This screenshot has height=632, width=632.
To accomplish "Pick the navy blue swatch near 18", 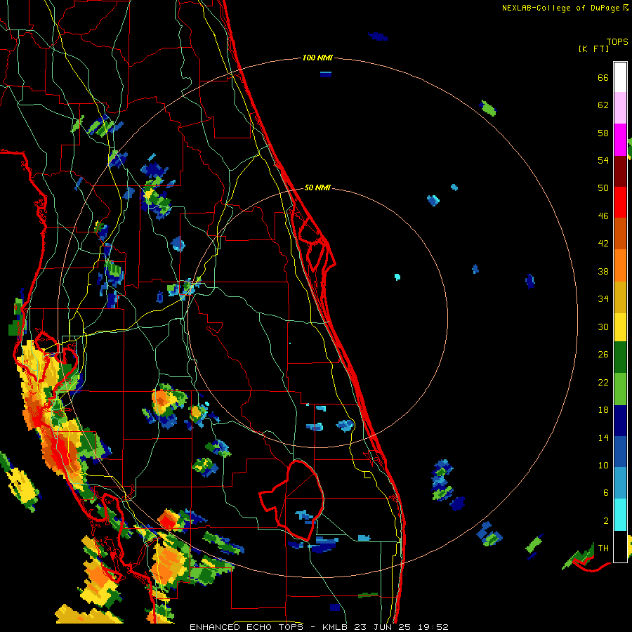I will (x=620, y=421).
